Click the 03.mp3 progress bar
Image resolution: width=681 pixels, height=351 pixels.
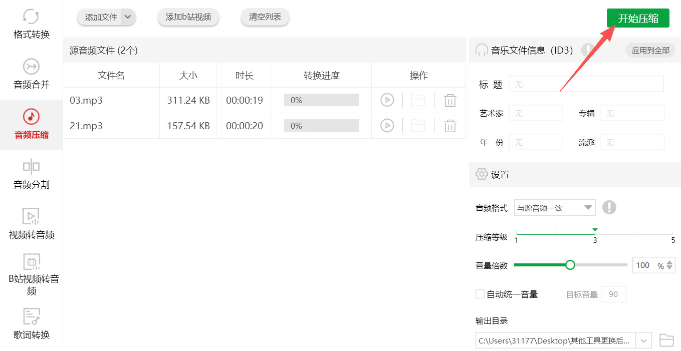tap(322, 100)
